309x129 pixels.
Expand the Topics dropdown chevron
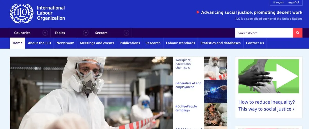pyautogui.click(x=86, y=33)
